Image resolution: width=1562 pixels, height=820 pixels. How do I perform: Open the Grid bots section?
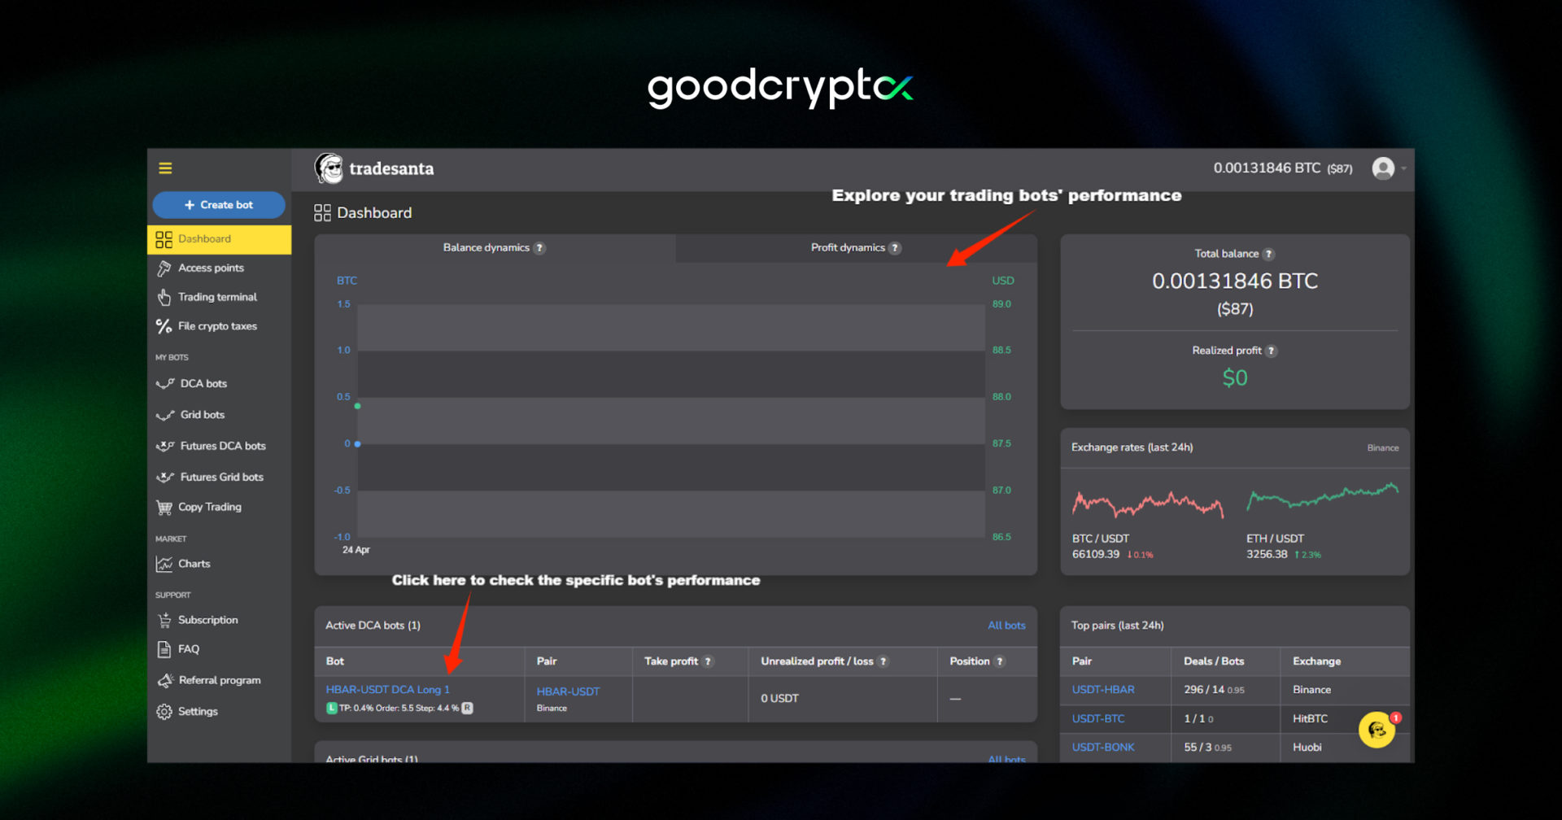pos(202,414)
